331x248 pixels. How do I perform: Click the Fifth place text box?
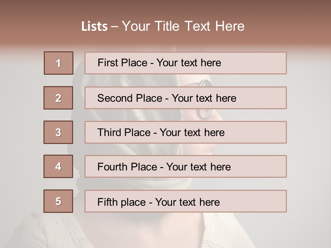[x=185, y=201]
